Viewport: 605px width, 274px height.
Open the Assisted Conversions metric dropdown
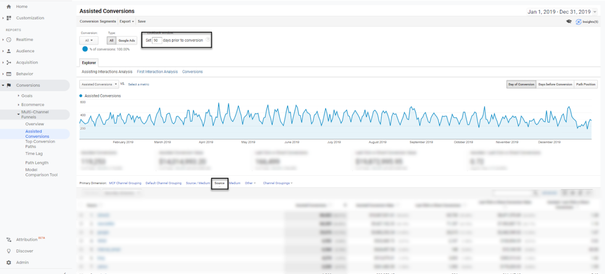click(x=99, y=84)
